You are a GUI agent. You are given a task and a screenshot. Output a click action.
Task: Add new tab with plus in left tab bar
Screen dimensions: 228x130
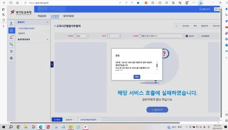(4, 26)
